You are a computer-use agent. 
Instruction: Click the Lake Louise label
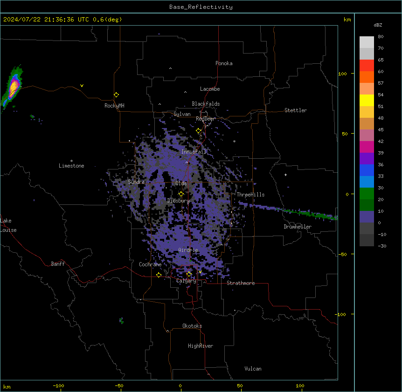click(7, 225)
